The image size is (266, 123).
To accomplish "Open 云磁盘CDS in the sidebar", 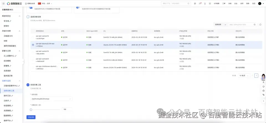I will click(8, 36).
